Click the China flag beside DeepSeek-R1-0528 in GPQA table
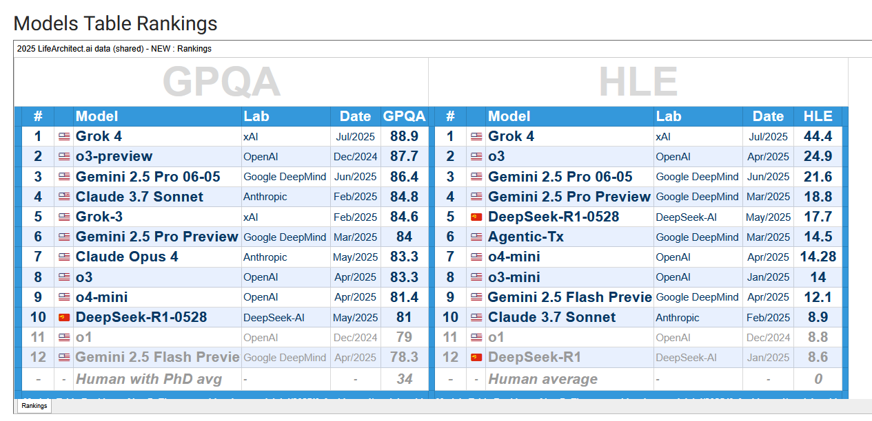Viewport: 872px width, 421px height. click(64, 317)
